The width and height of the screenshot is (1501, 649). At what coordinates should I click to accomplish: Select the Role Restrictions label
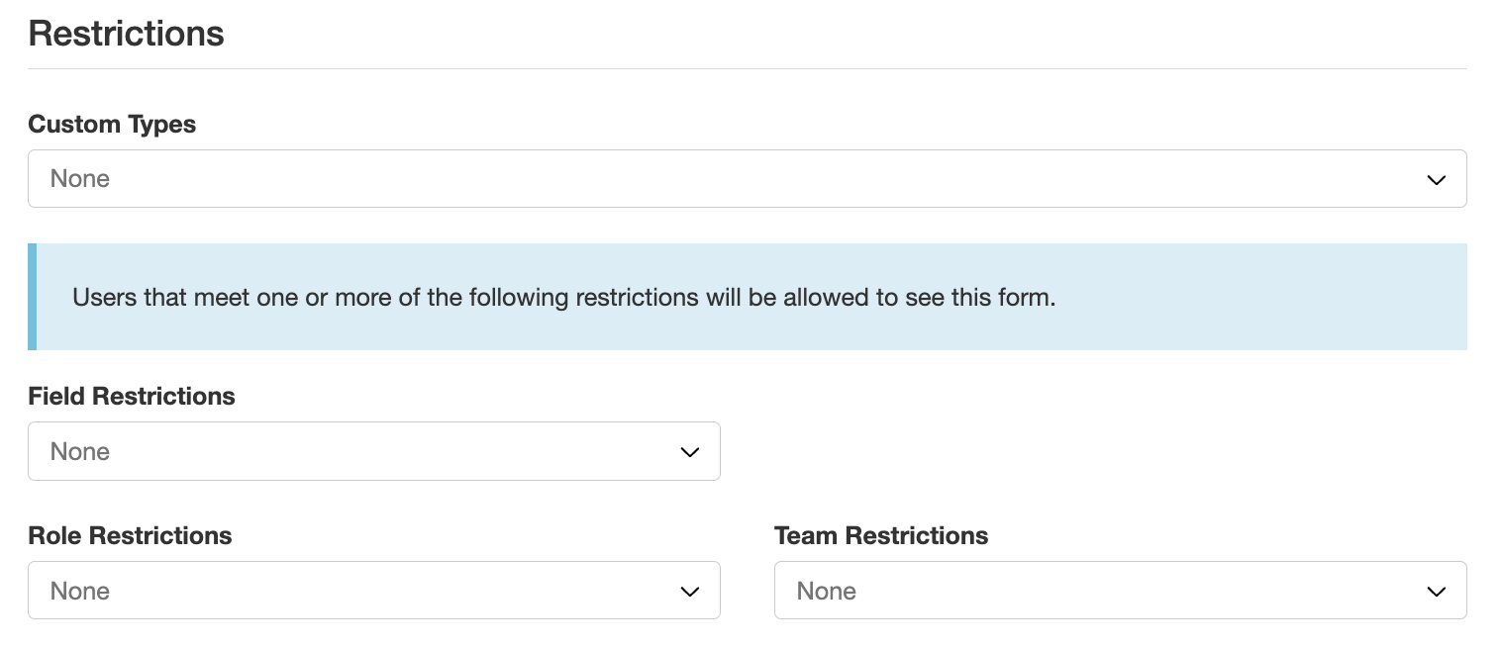pos(130,536)
